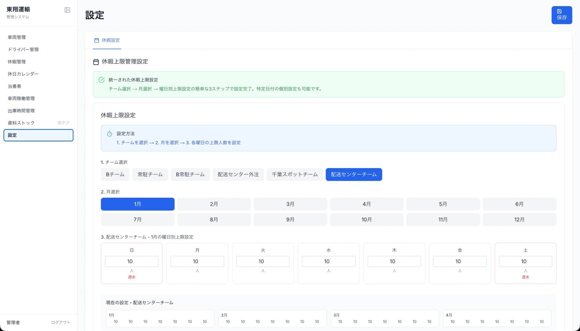The image size is (580, 331).
Task: Click the ログアウト link
Action: tap(61, 322)
